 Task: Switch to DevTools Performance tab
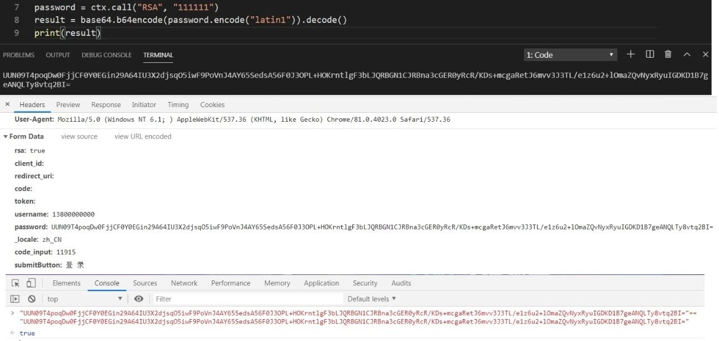tap(231, 283)
